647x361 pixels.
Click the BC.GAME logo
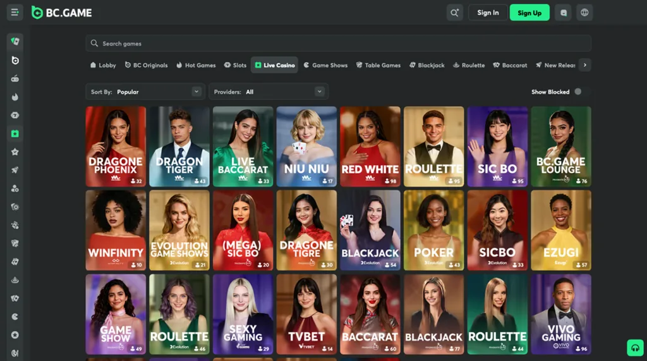click(62, 13)
